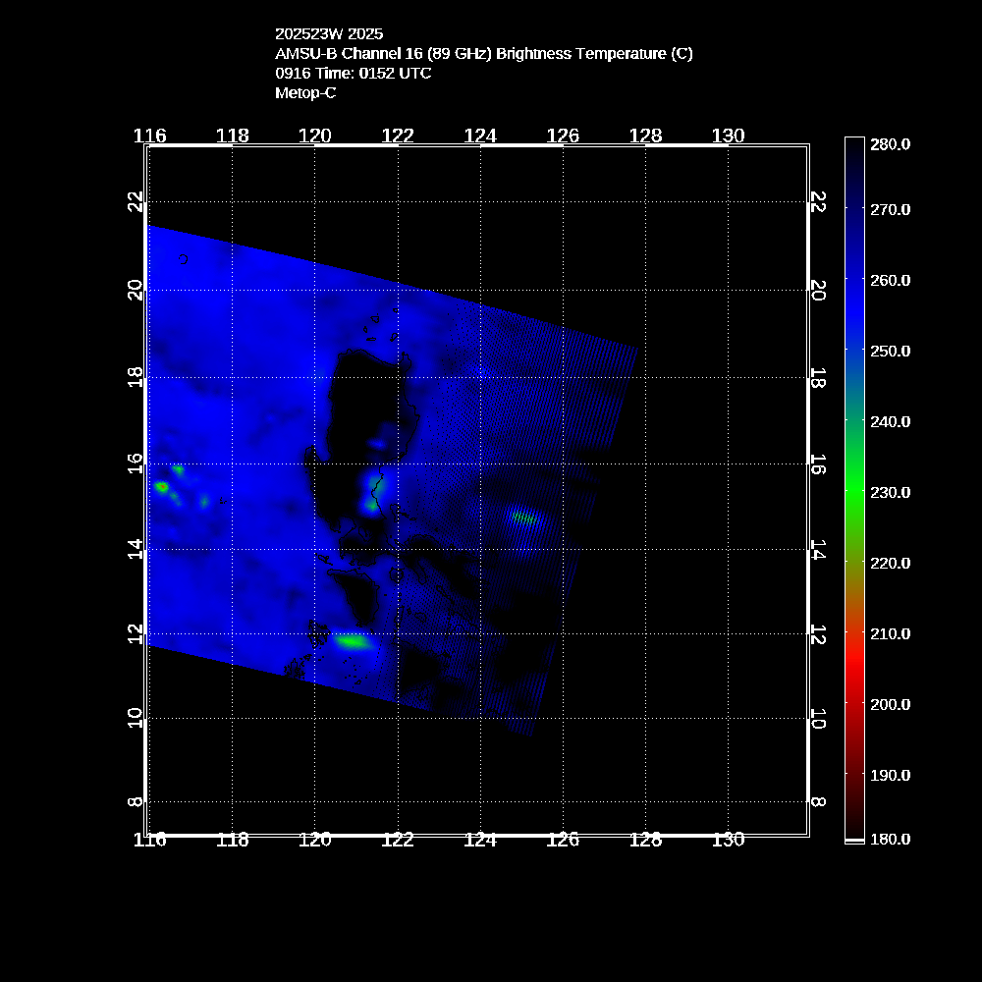This screenshot has height=982, width=982.
Task: Click the bottom axis longitude label 130
Action: coord(728,840)
